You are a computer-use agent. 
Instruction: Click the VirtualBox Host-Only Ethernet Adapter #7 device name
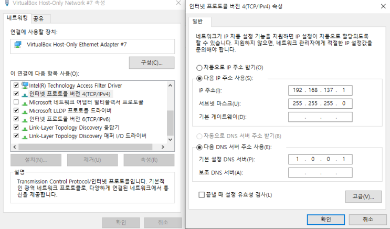tap(77, 45)
